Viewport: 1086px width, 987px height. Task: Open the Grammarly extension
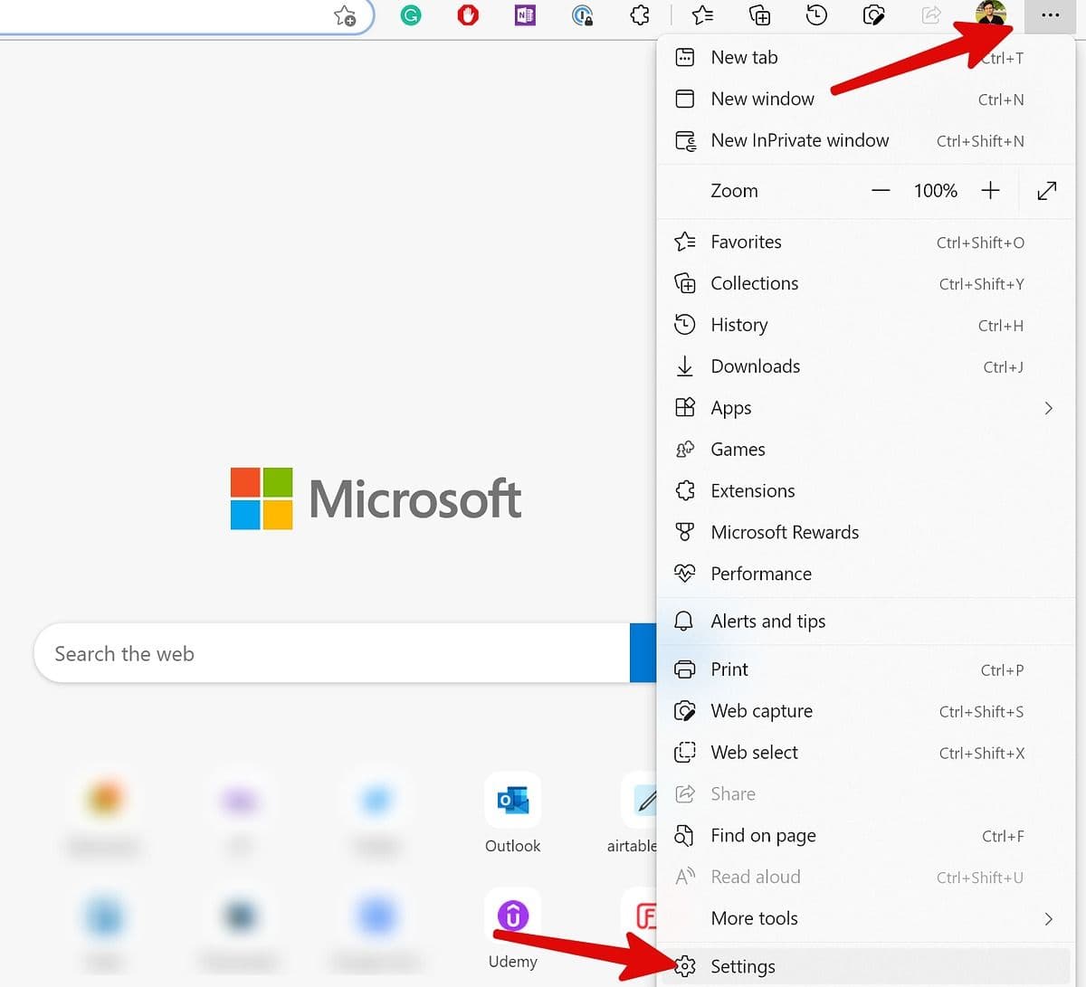click(x=411, y=15)
